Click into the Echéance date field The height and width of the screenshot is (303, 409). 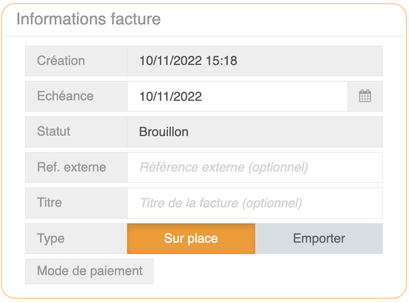coord(237,96)
